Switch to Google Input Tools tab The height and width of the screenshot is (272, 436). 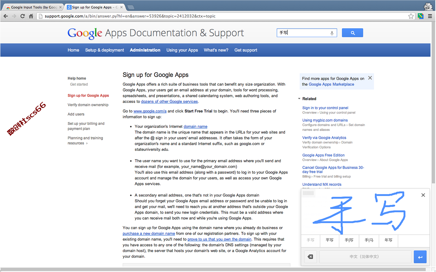[x=33, y=7]
